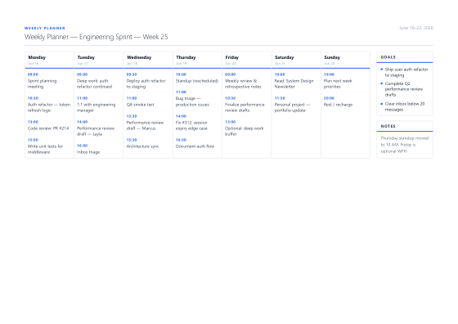The width and height of the screenshot is (458, 324).
Task: Click the 16:30 time label on Thursday
Action: click(181, 140)
